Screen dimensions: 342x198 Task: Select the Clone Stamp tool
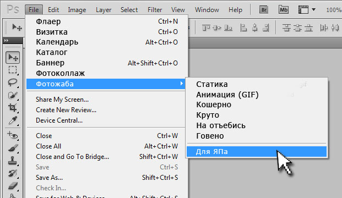click(x=13, y=161)
